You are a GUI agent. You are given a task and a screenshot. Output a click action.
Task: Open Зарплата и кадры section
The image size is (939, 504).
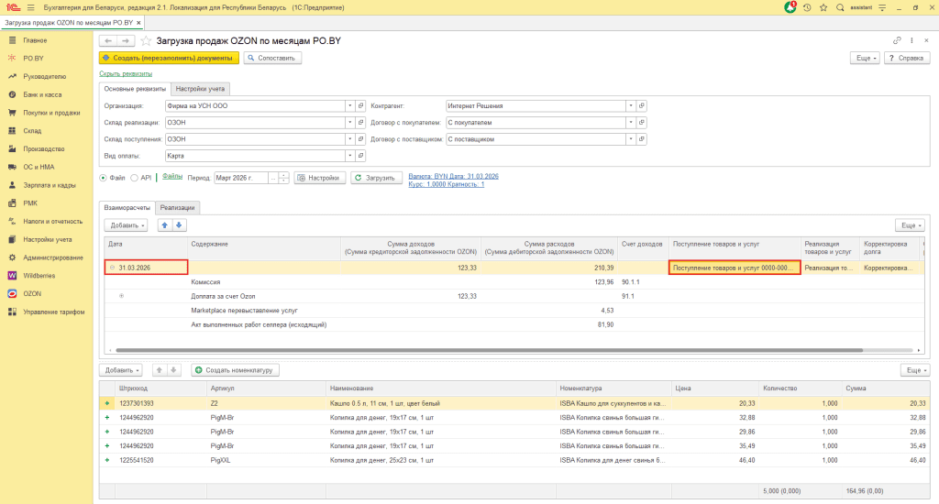(50, 185)
